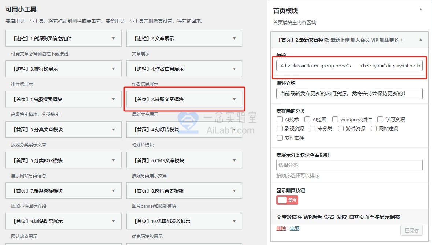Expand the 【边栏】2.文章展示 widget arrow
Image resolution: width=432 pixels, height=245 pixels.
234,38
